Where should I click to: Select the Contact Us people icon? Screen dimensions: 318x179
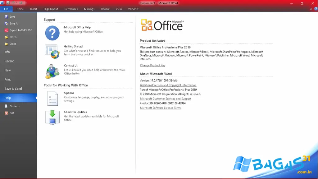click(52, 71)
